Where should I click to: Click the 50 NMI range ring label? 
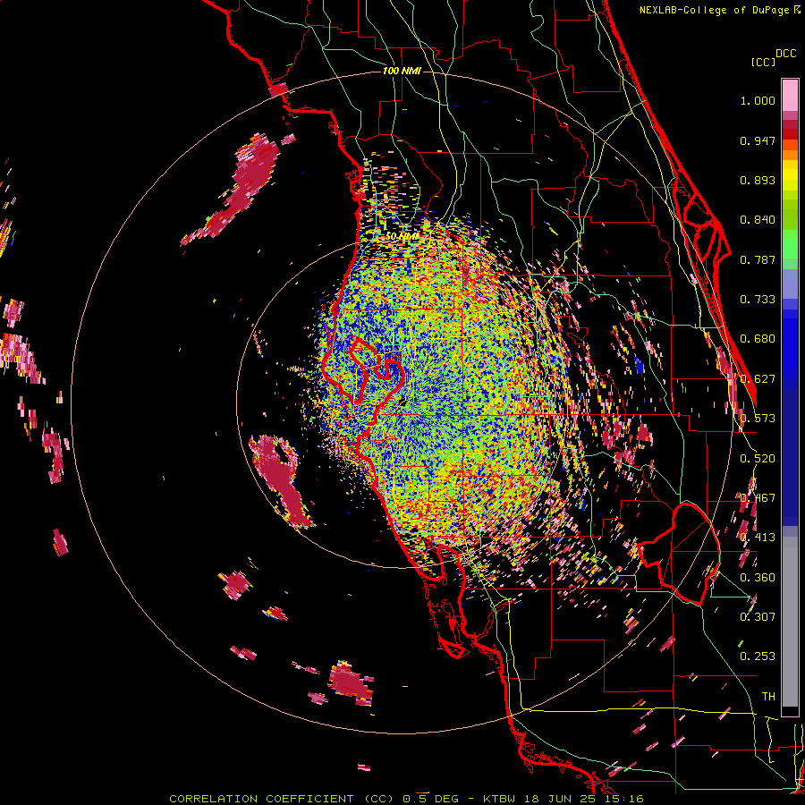tap(402, 236)
